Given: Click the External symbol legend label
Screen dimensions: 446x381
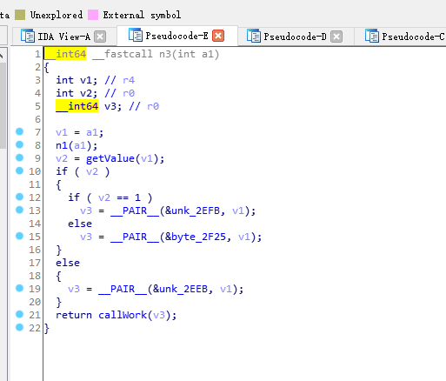Looking at the screenshot, I should click(x=142, y=15).
